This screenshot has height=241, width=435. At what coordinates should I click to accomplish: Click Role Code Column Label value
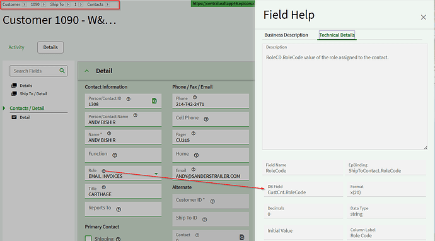pyautogui.click(x=361, y=236)
